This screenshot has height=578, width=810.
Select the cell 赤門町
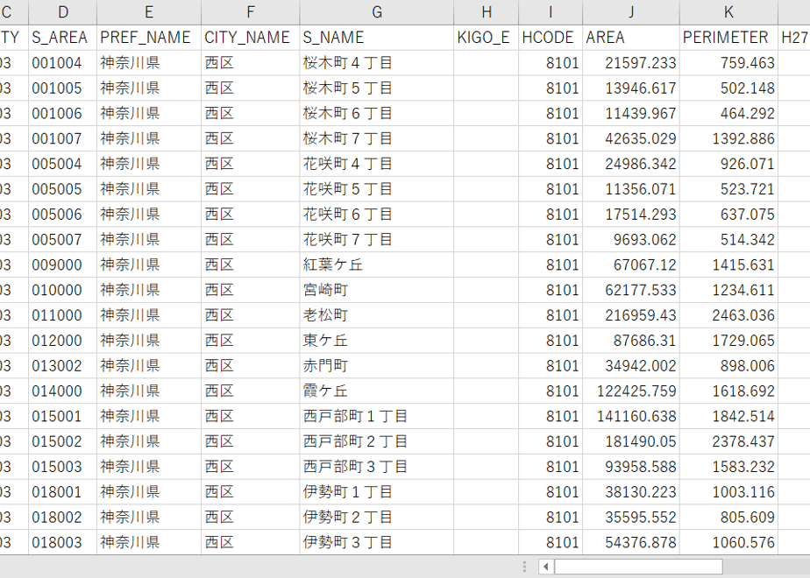(377, 366)
